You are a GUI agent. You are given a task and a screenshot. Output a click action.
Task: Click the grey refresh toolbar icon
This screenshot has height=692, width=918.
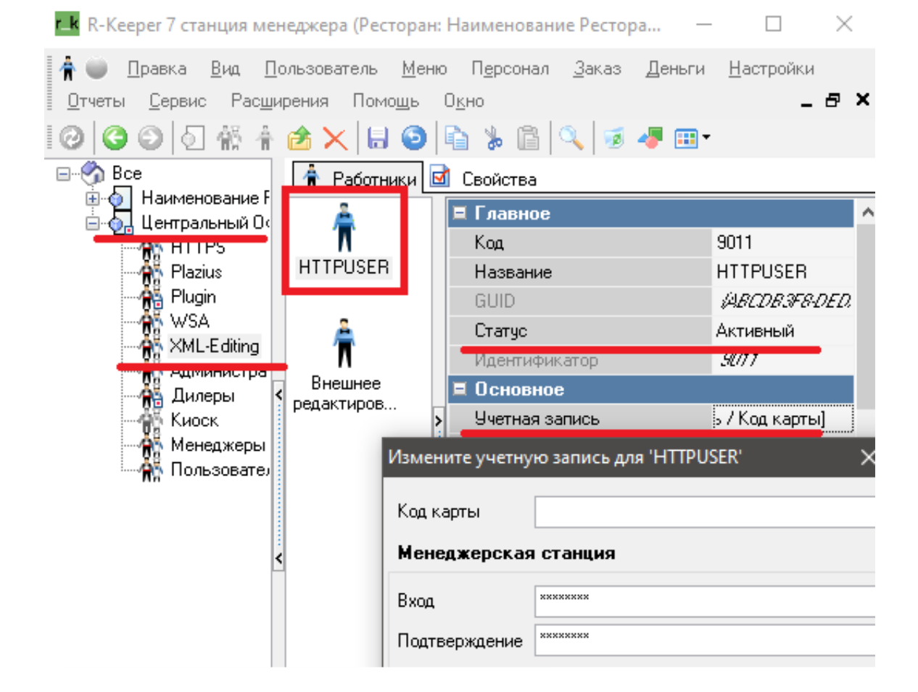pos(71,137)
